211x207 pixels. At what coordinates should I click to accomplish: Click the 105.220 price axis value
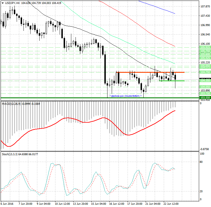[x=205, y=63]
